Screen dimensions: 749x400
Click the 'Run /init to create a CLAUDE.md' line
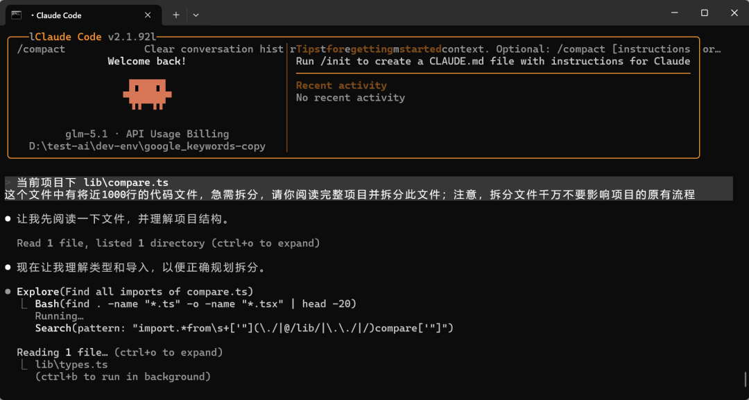493,61
